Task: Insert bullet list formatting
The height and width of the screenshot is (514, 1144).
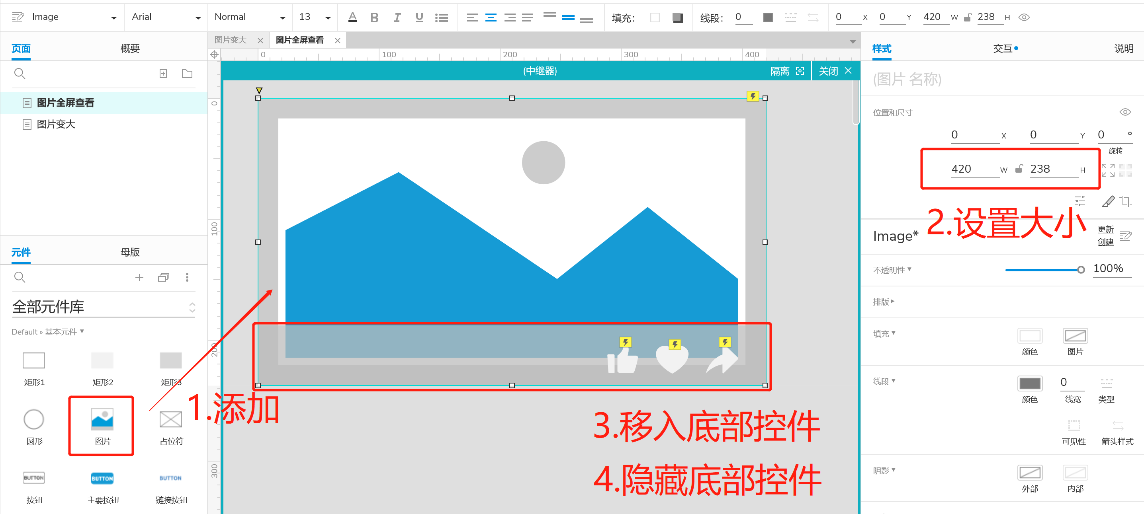Action: tap(442, 18)
